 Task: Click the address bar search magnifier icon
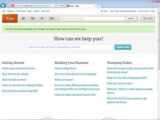coord(56,6)
